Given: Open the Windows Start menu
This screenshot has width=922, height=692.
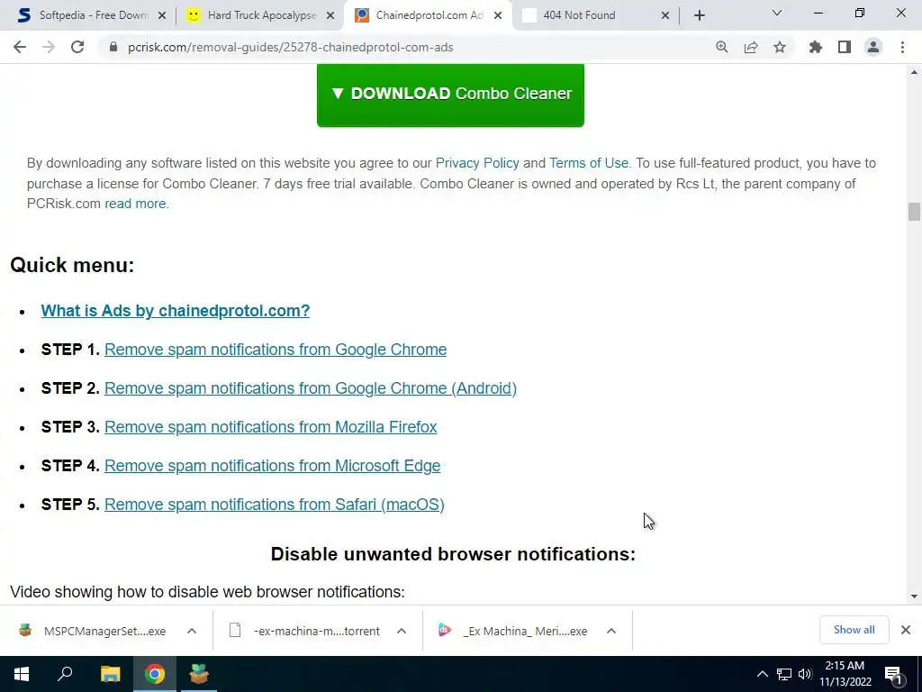Looking at the screenshot, I should point(22,674).
